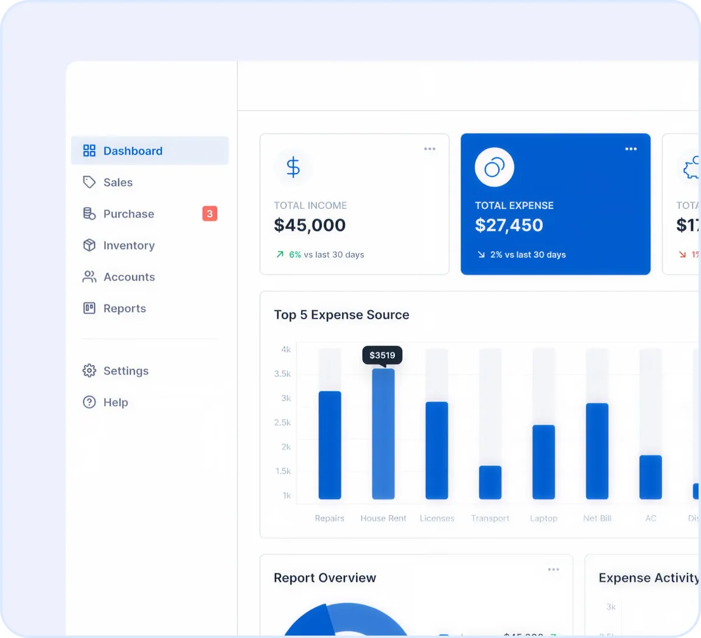Image resolution: width=701 pixels, height=638 pixels.
Task: View the Reports page
Action: pyautogui.click(x=150, y=308)
